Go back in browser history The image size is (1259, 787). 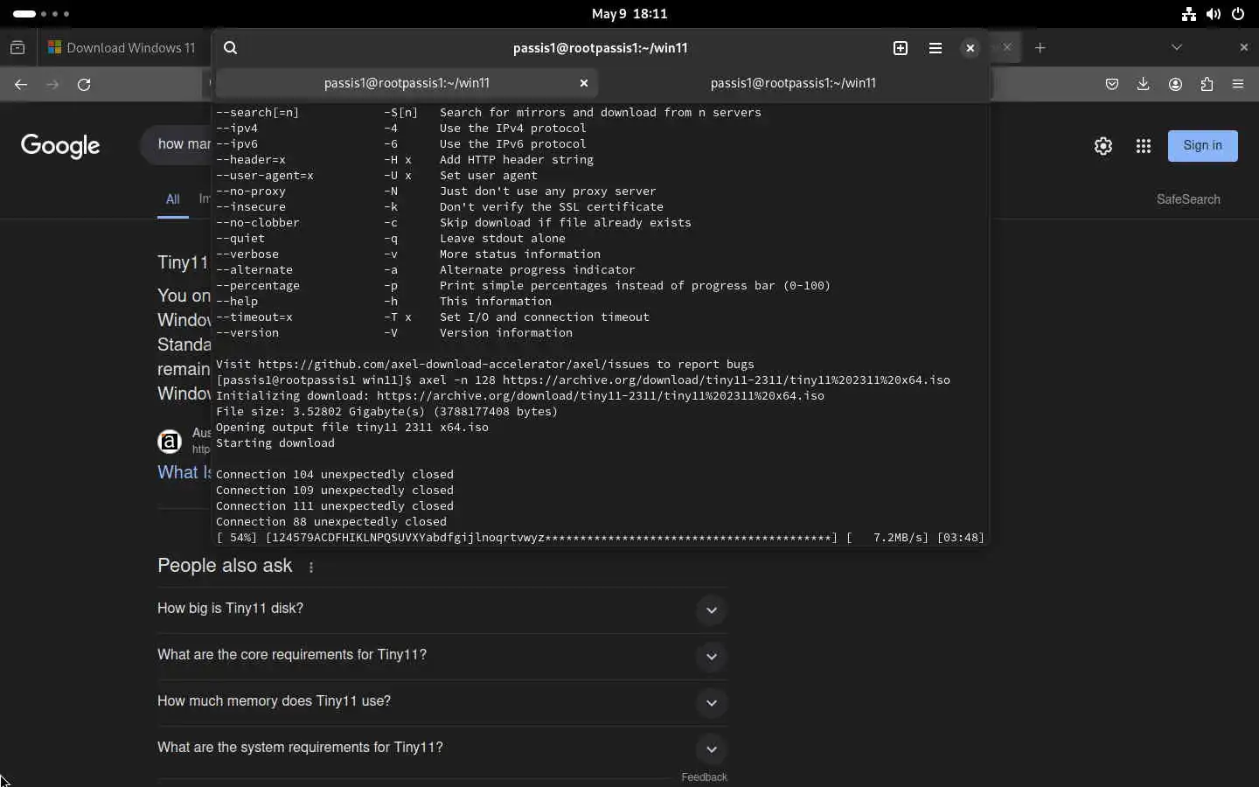pos(21,85)
